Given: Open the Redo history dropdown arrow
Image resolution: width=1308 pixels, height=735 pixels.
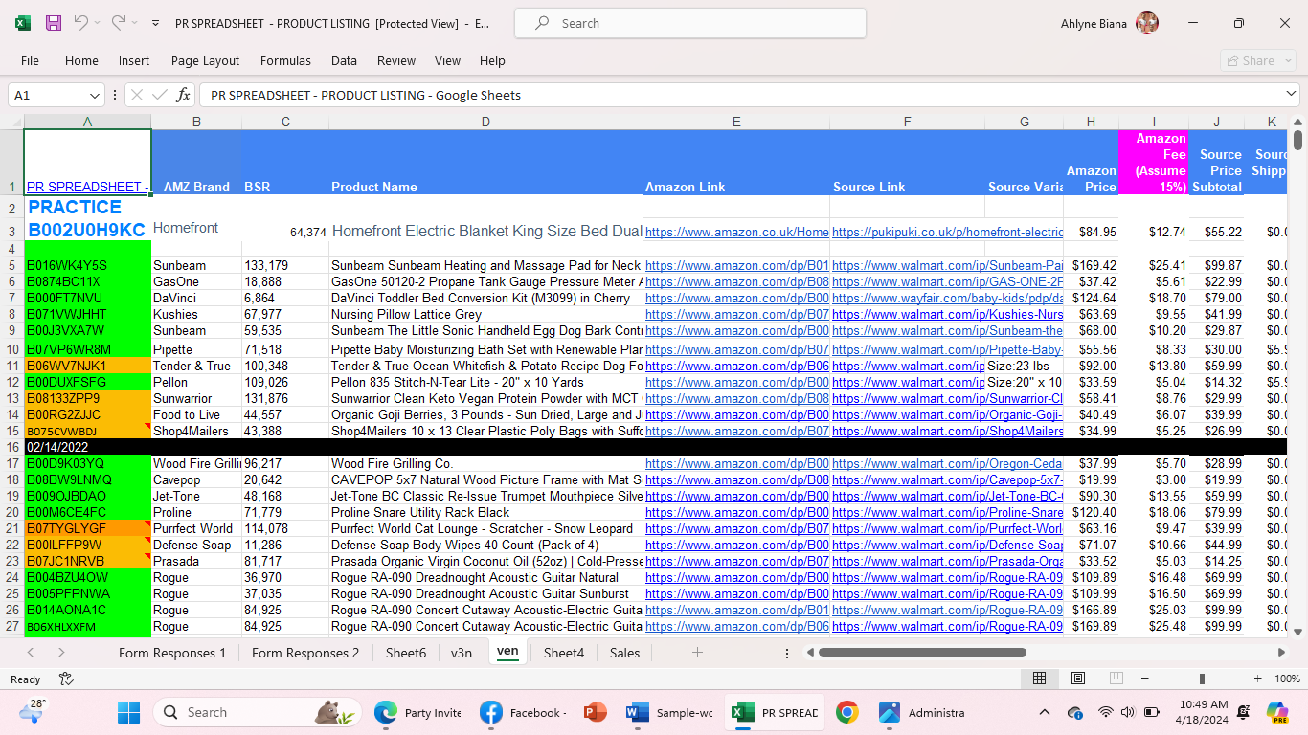Looking at the screenshot, I should click(x=134, y=23).
